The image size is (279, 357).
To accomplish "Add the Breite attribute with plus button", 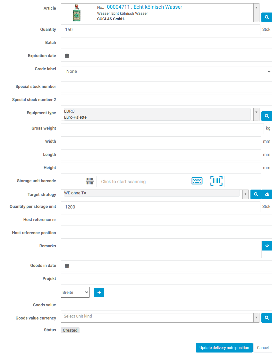I will pos(99,293).
